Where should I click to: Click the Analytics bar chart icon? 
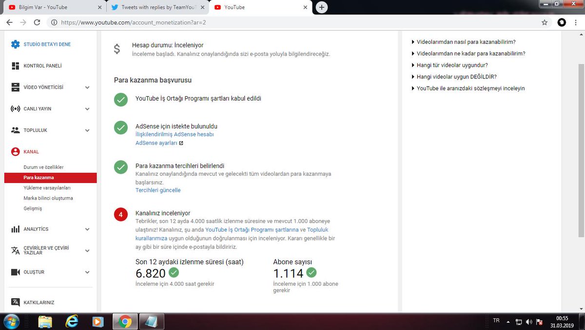15,229
